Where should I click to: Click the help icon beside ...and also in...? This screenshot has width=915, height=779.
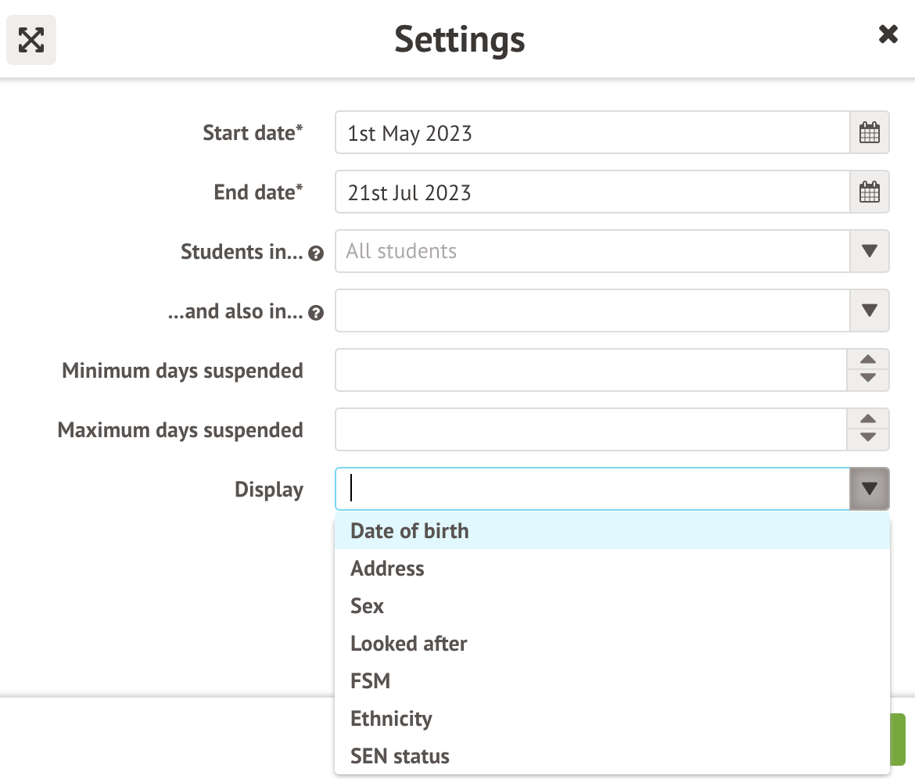[316, 312]
